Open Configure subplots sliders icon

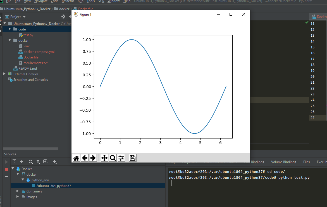tap(121, 158)
